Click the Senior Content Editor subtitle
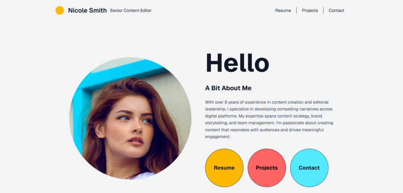 point(131,10)
